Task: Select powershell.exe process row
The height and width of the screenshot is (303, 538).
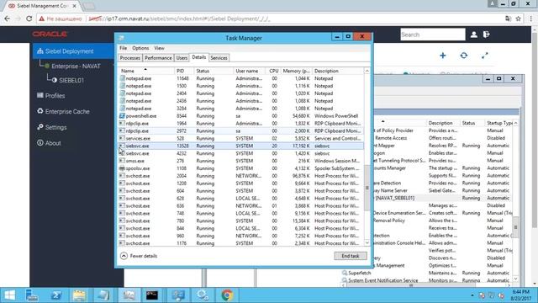Action: point(241,116)
